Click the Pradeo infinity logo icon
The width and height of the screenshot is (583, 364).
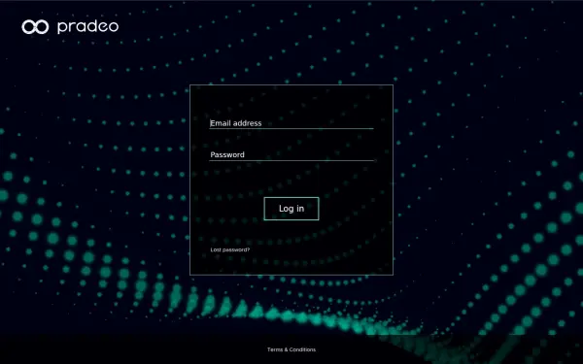pyautogui.click(x=35, y=27)
